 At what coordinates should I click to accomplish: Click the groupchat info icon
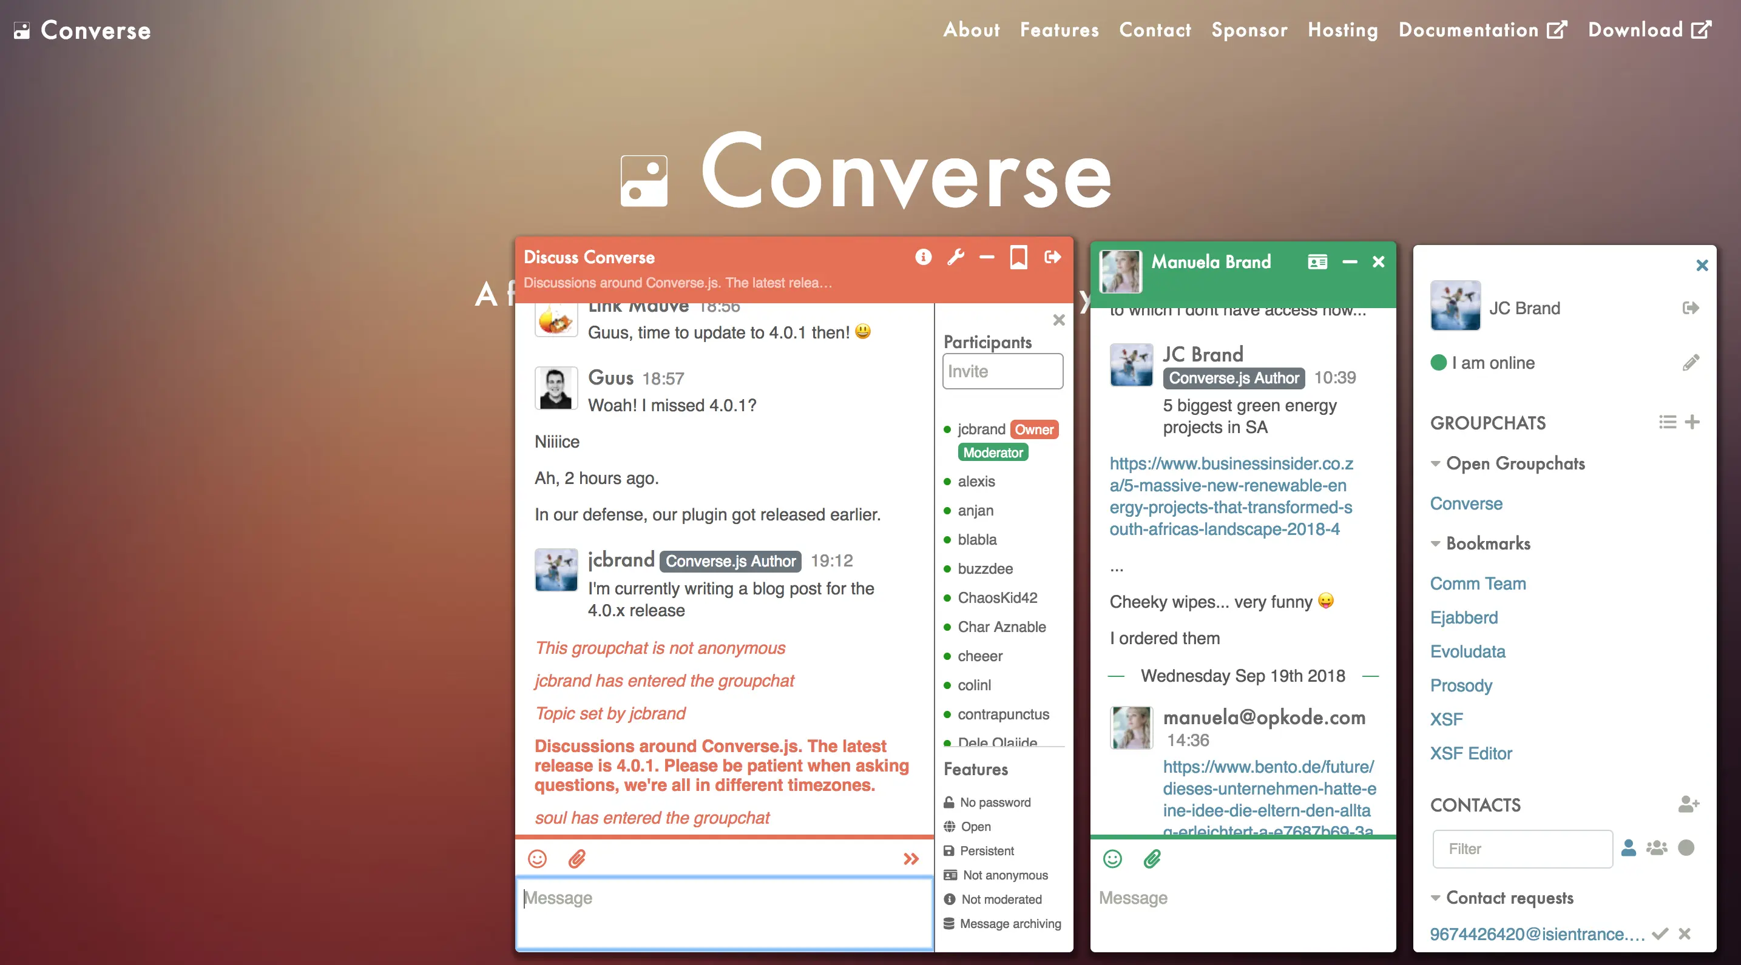(923, 257)
